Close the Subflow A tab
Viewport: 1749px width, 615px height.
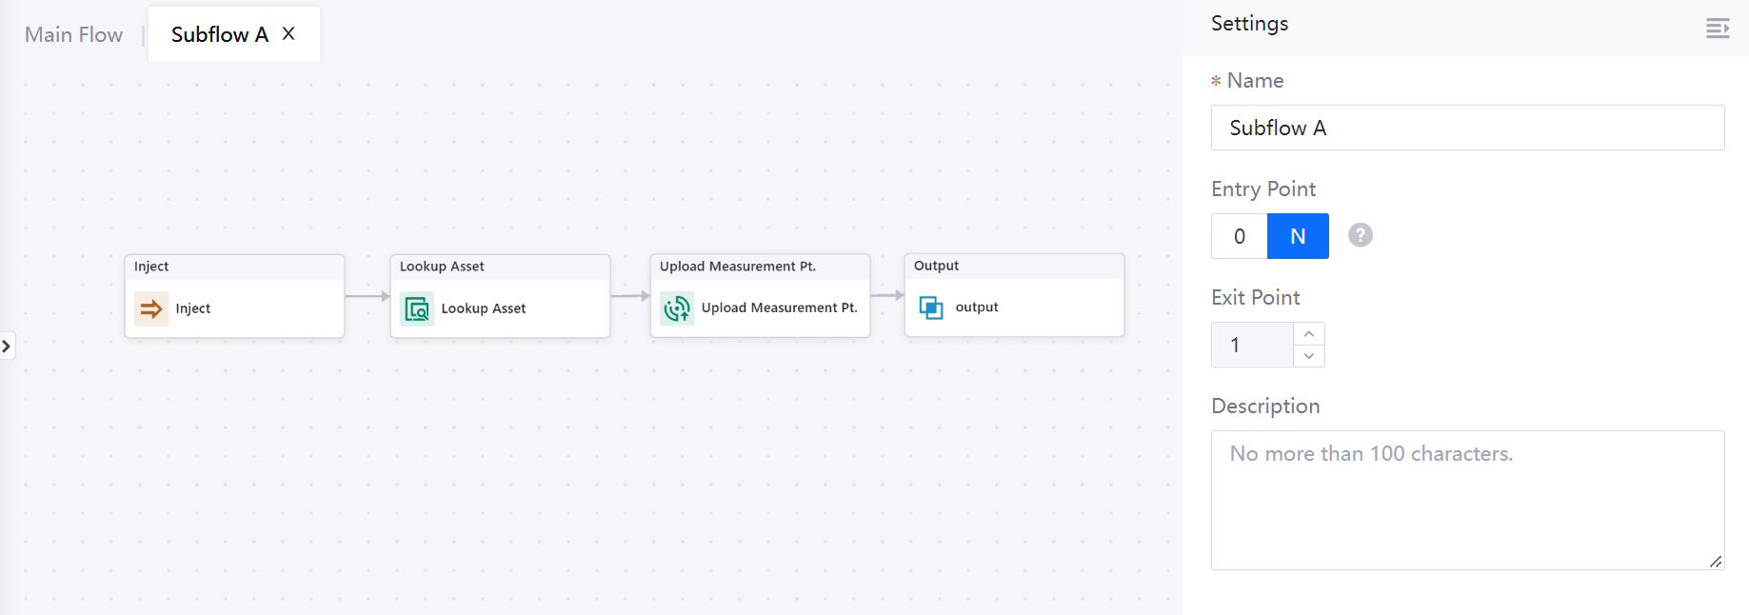(289, 33)
